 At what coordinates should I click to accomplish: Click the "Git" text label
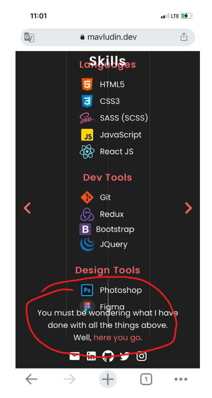(105, 197)
